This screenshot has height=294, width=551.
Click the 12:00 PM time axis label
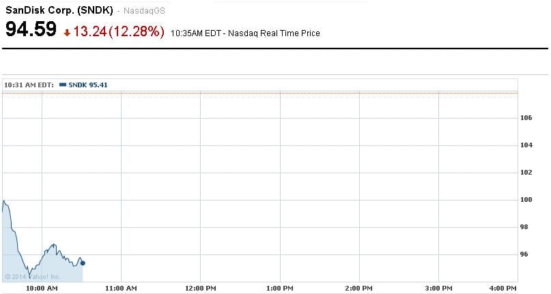click(x=200, y=289)
